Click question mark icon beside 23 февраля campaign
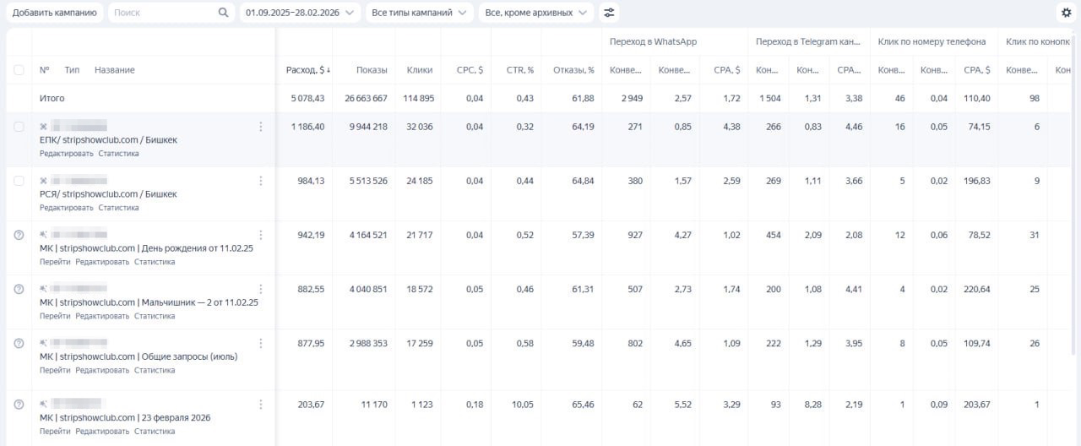The height and width of the screenshot is (446, 1081). pyautogui.click(x=19, y=404)
